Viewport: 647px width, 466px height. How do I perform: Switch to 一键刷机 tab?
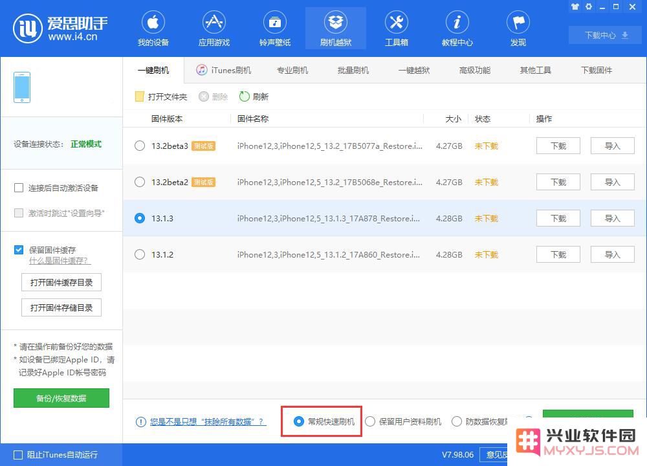click(153, 71)
